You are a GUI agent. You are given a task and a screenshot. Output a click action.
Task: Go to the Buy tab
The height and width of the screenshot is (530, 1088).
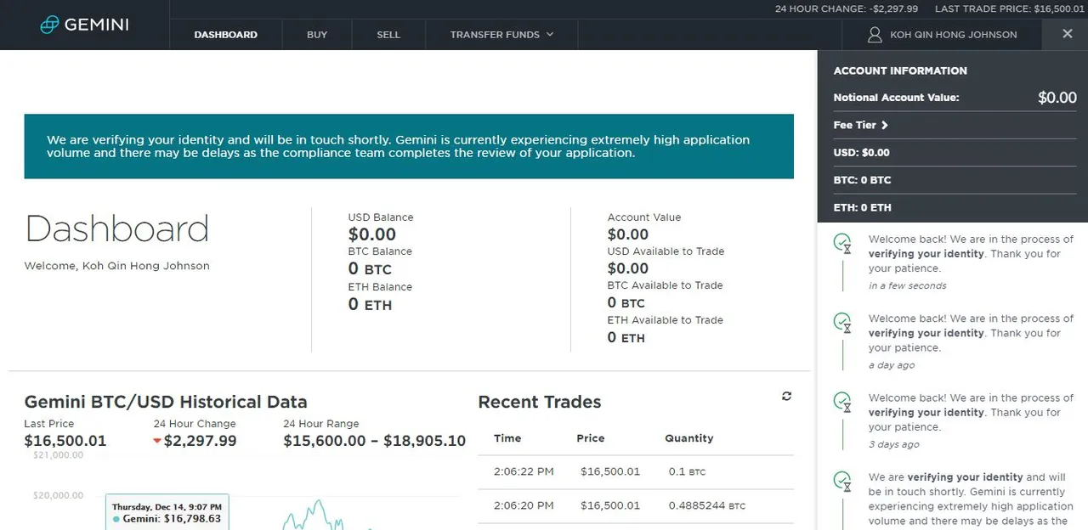[x=317, y=35]
